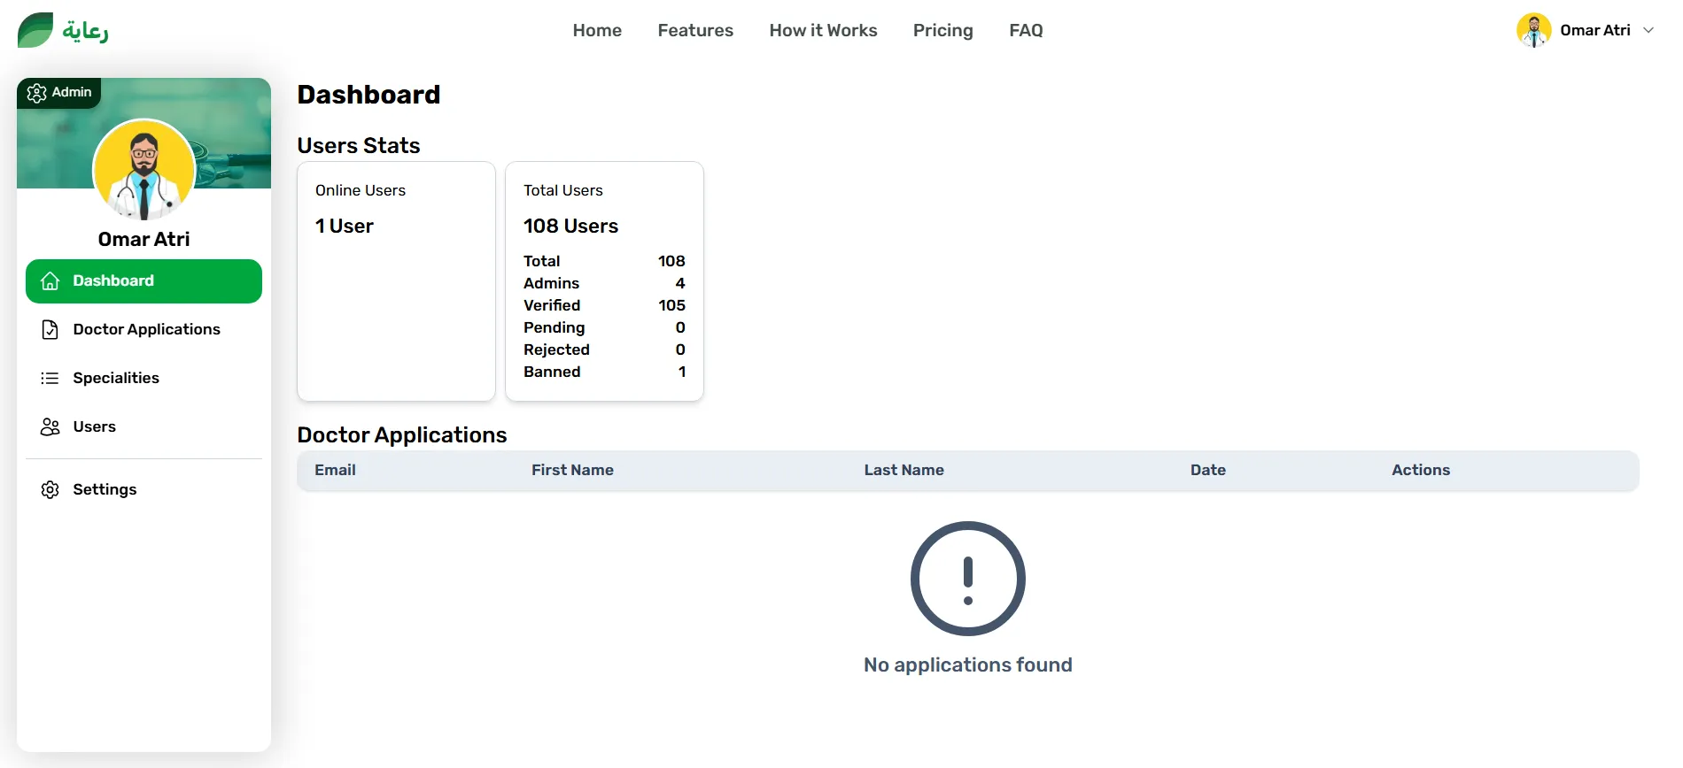Click the Dashboard page heading
The width and height of the screenshot is (1683, 768).
click(x=368, y=95)
